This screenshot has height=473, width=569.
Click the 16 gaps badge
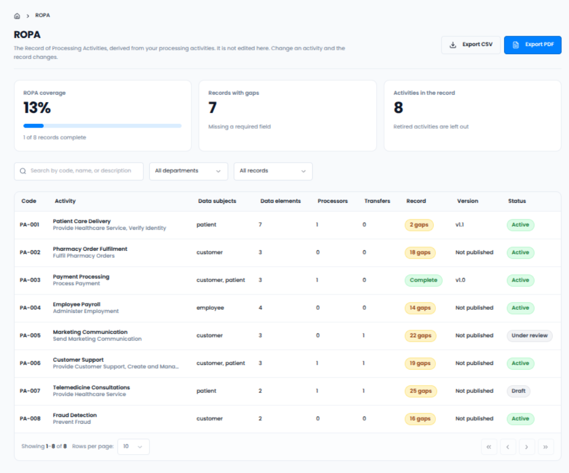coord(420,418)
